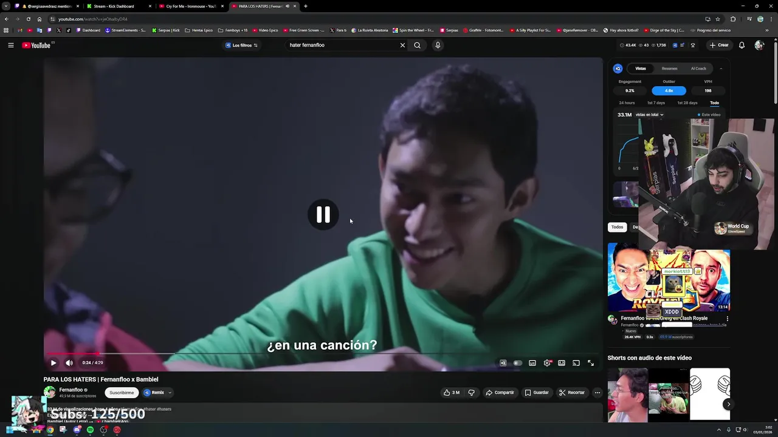
Task: Toggle the Los filtros button
Action: point(241,45)
